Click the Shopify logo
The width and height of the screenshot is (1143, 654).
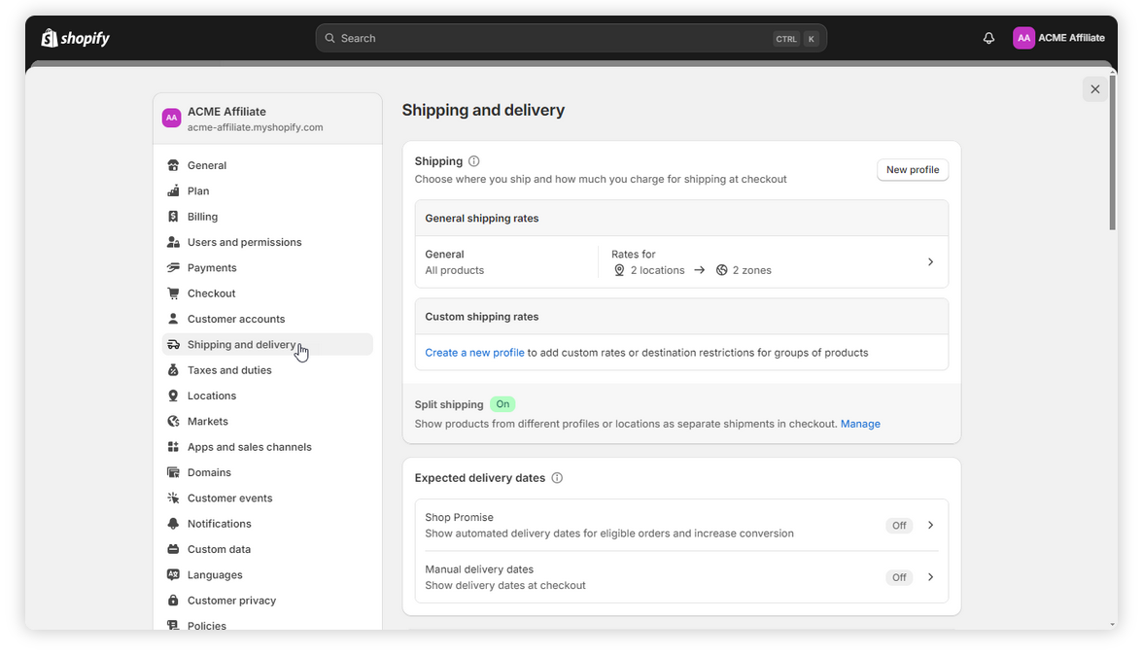(76, 38)
